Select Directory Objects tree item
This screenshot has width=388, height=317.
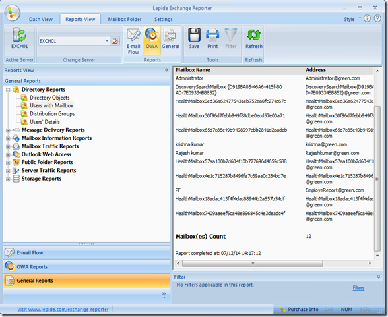[x=49, y=98]
